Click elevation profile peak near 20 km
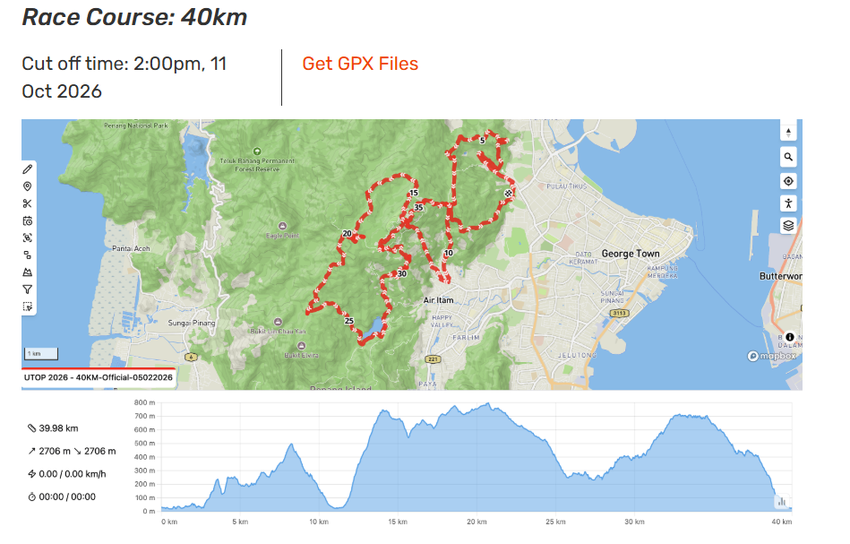The image size is (850, 544). click(486, 405)
